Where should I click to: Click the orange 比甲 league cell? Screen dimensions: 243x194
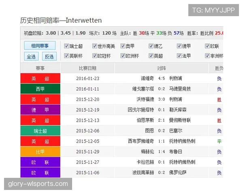click(x=40, y=152)
